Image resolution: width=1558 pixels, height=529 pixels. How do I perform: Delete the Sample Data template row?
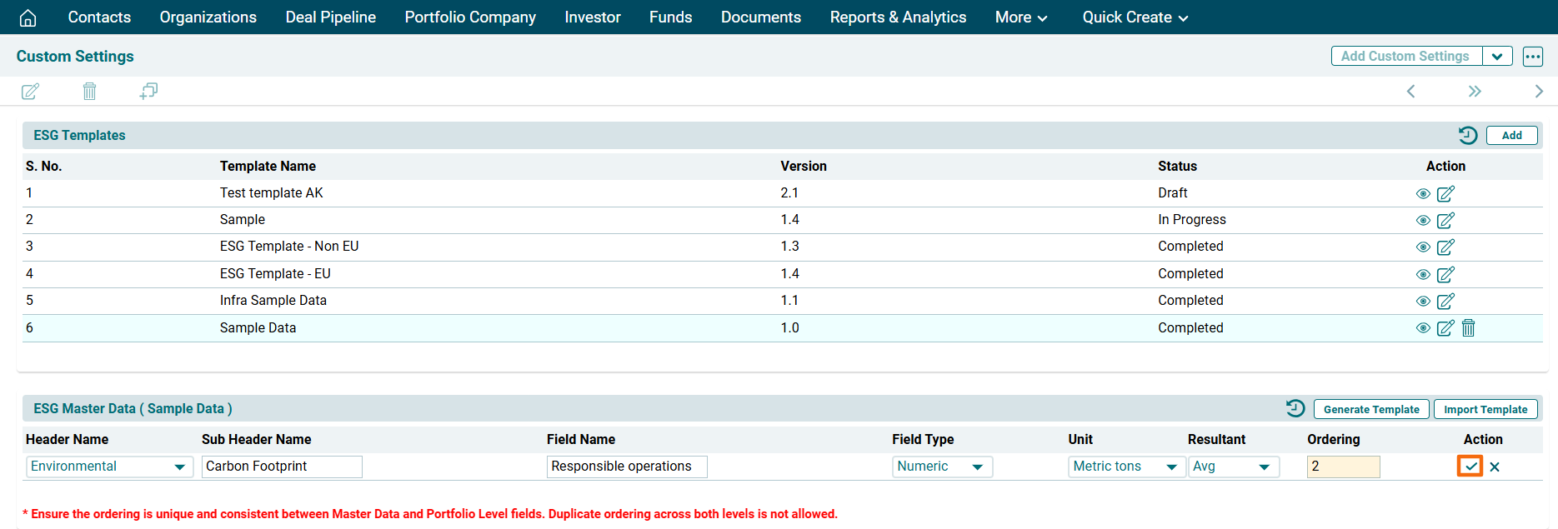[1468, 328]
